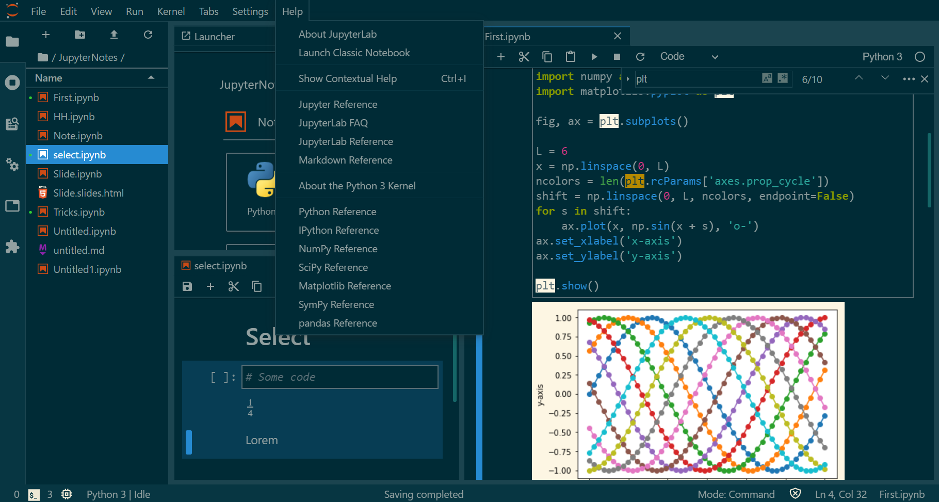Create a new folder in file browser

pyautogui.click(x=80, y=35)
